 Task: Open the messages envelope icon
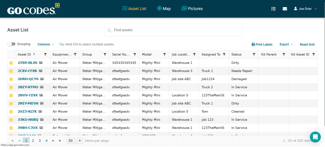285,9
